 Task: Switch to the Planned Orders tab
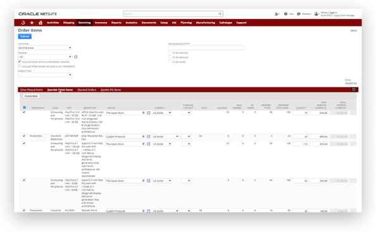pyautogui.click(x=87, y=90)
